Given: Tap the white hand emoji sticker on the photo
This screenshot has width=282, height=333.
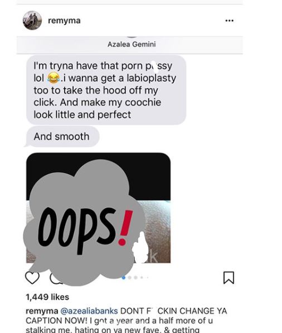Looking at the screenshot, I should pyautogui.click(x=140, y=248).
